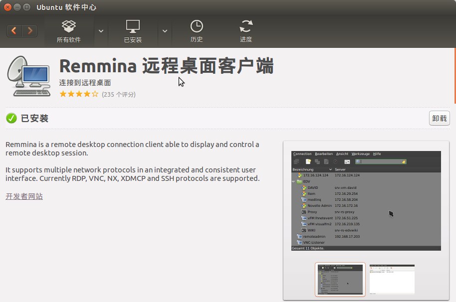Click the 连接到远程桌面 subtitle text
Screen dimensions: 456x302
pos(85,83)
